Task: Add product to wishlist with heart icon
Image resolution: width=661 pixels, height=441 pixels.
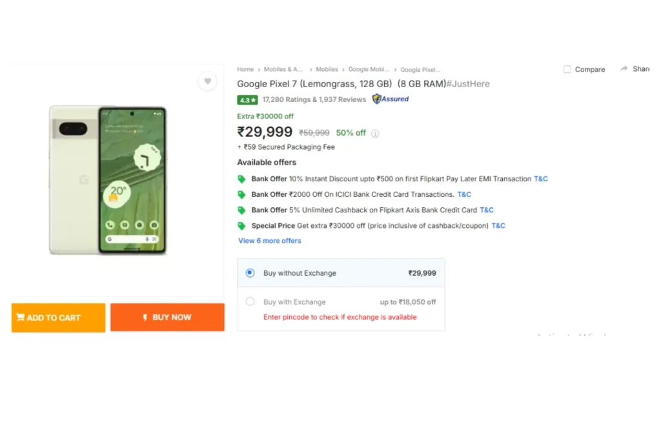Action: point(207,81)
